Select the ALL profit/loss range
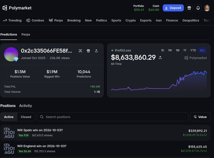 point(202,50)
